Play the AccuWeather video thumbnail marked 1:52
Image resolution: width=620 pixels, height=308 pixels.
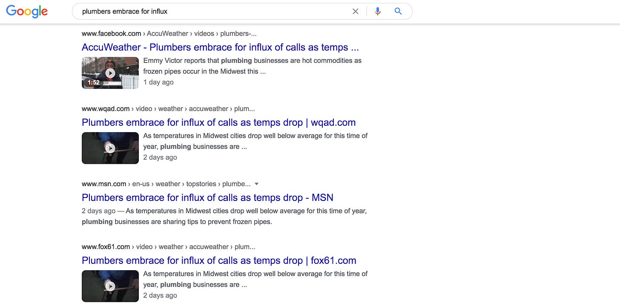(x=110, y=73)
